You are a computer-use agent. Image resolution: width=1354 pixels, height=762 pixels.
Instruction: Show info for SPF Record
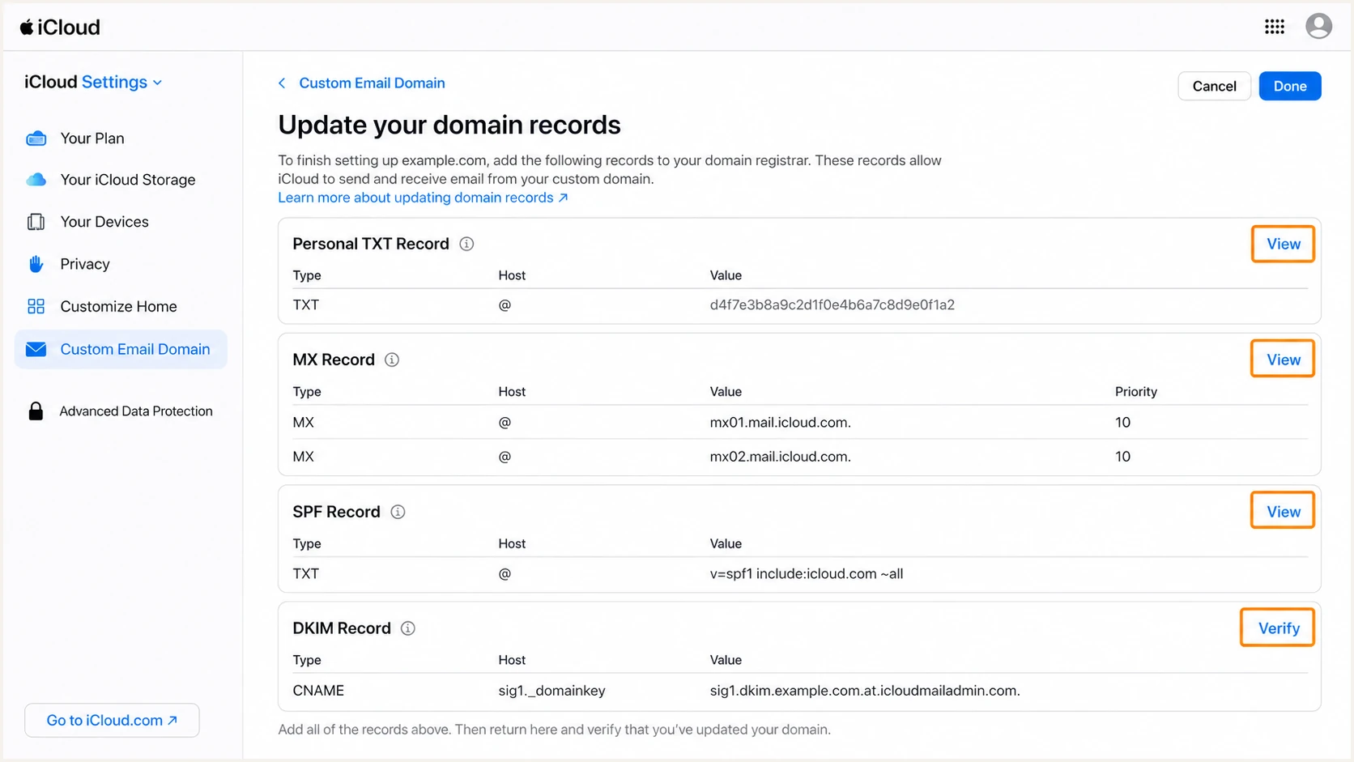click(398, 512)
